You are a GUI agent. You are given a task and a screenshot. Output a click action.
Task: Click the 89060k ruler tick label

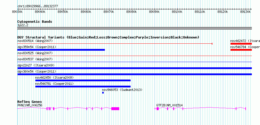tap(86, 12)
